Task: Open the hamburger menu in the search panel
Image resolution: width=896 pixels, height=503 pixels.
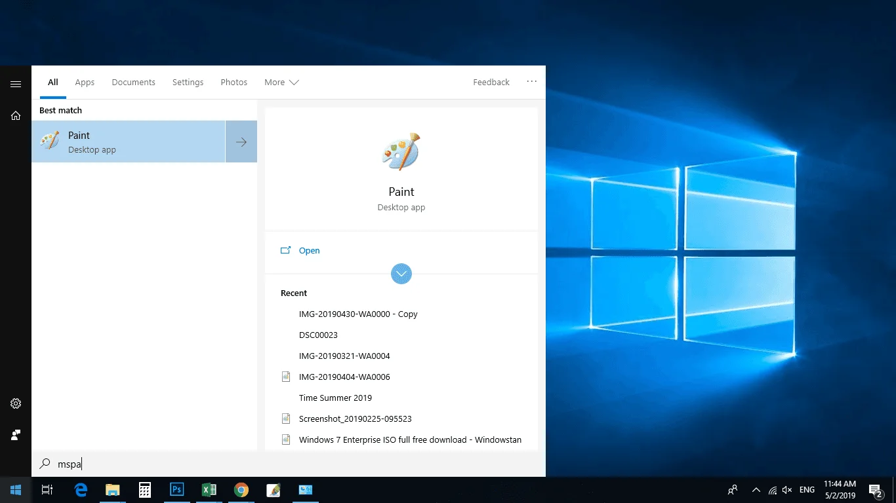Action: 16,84
